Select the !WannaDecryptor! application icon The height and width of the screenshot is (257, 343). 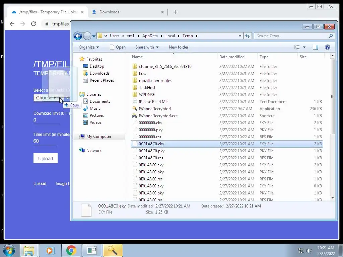click(135, 109)
